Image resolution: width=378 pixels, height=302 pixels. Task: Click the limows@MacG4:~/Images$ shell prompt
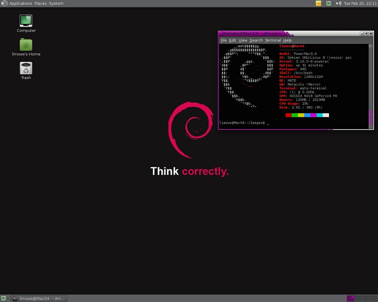coord(242,123)
